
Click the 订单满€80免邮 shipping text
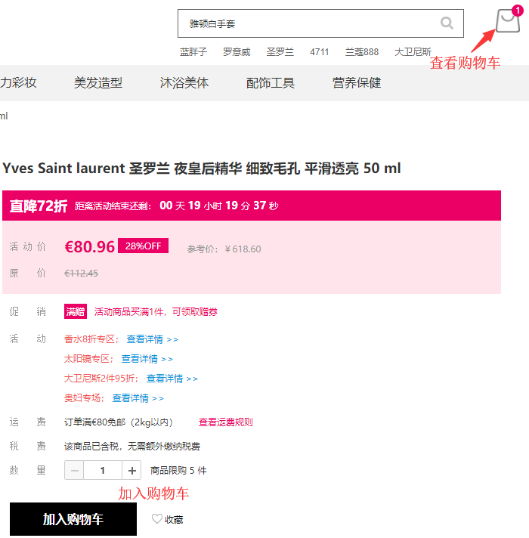(119, 422)
